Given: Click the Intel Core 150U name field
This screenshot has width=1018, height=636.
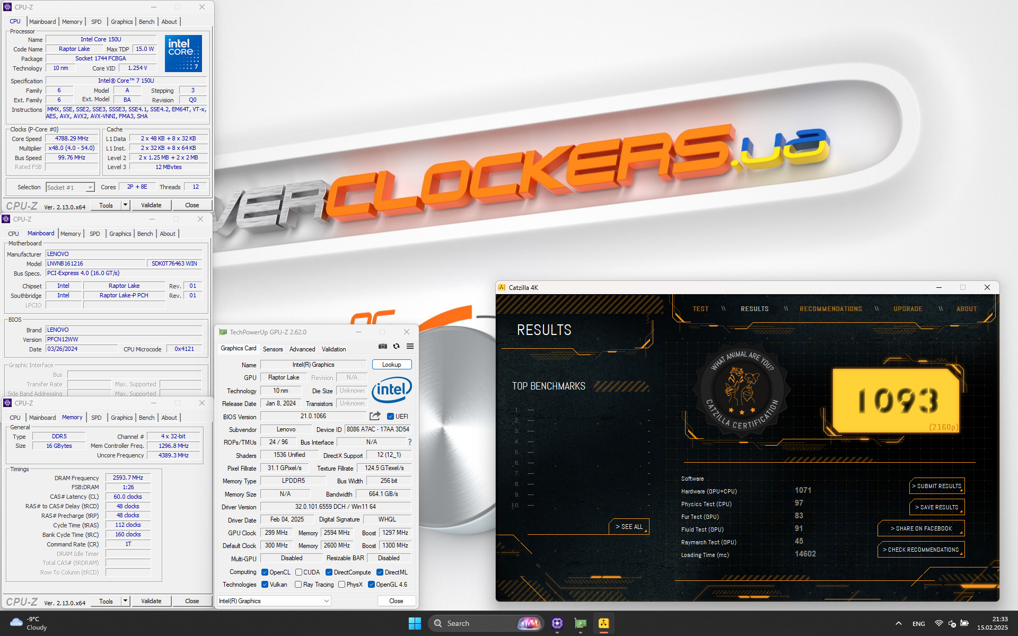Looking at the screenshot, I should click(101, 39).
